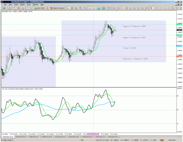Open the Profiles toolbar icon

8,8
